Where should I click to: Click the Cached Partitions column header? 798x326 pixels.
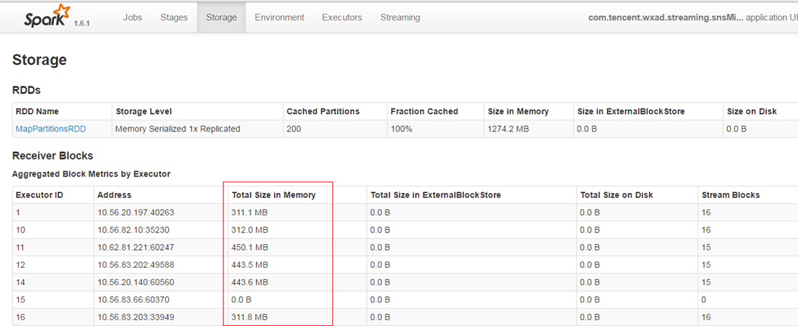323,111
